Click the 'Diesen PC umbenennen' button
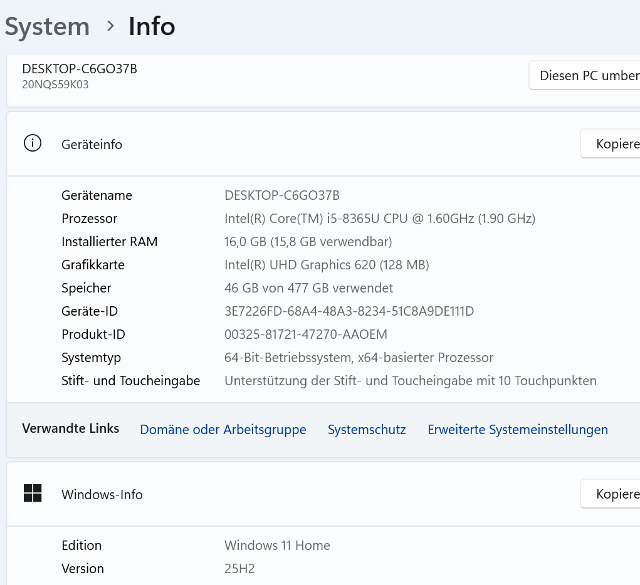 click(584, 75)
